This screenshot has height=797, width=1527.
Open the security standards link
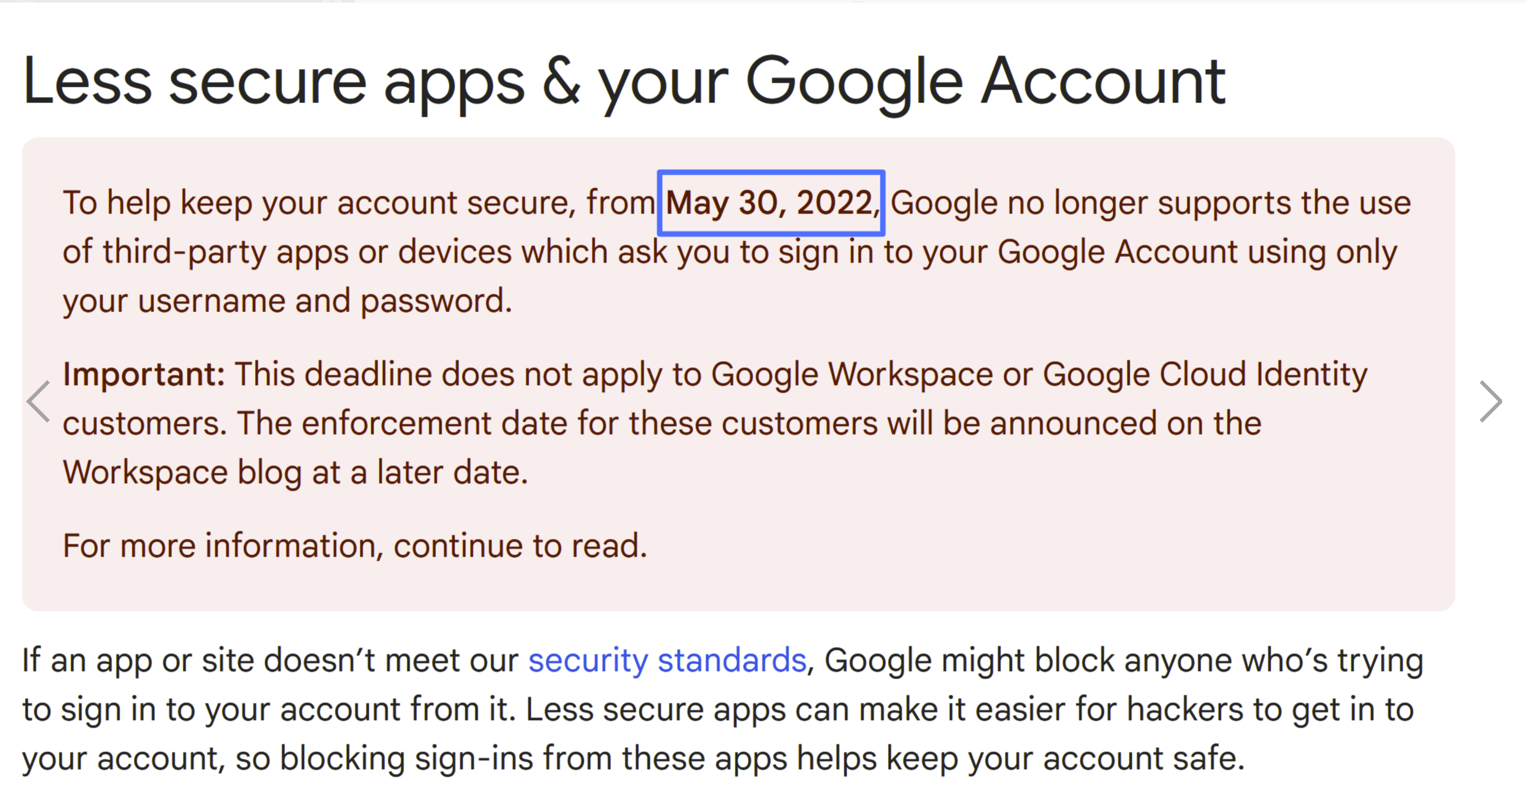[667, 661]
